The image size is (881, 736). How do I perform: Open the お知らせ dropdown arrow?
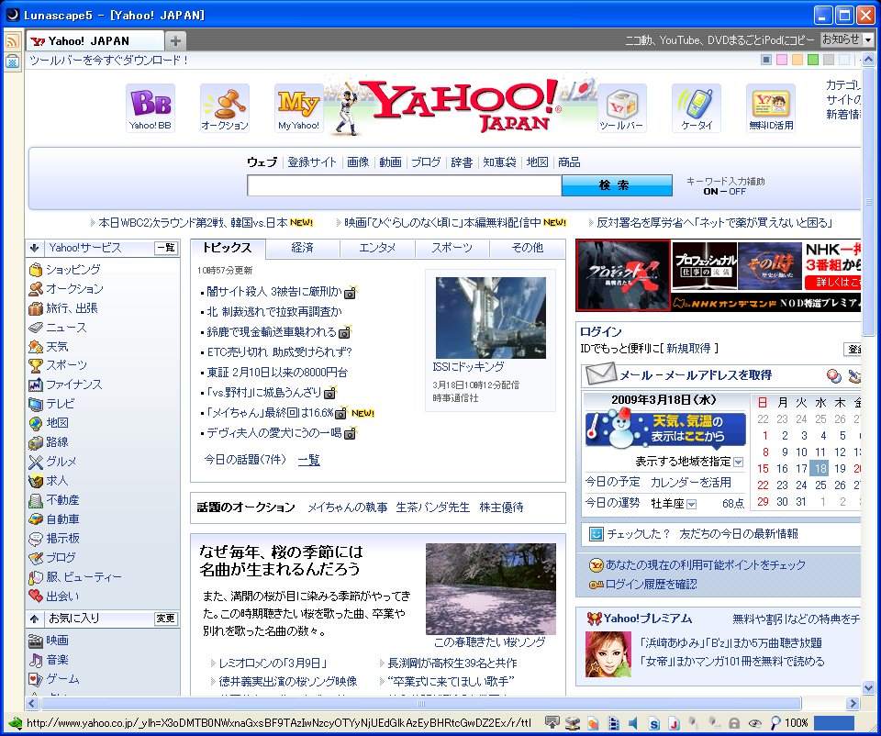coord(868,39)
